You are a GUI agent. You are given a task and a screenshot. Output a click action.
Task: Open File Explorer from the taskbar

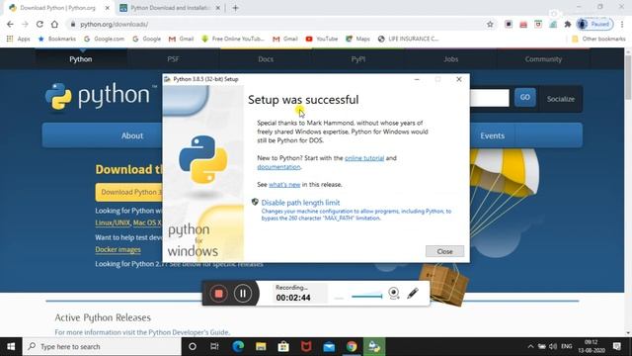coord(261,346)
